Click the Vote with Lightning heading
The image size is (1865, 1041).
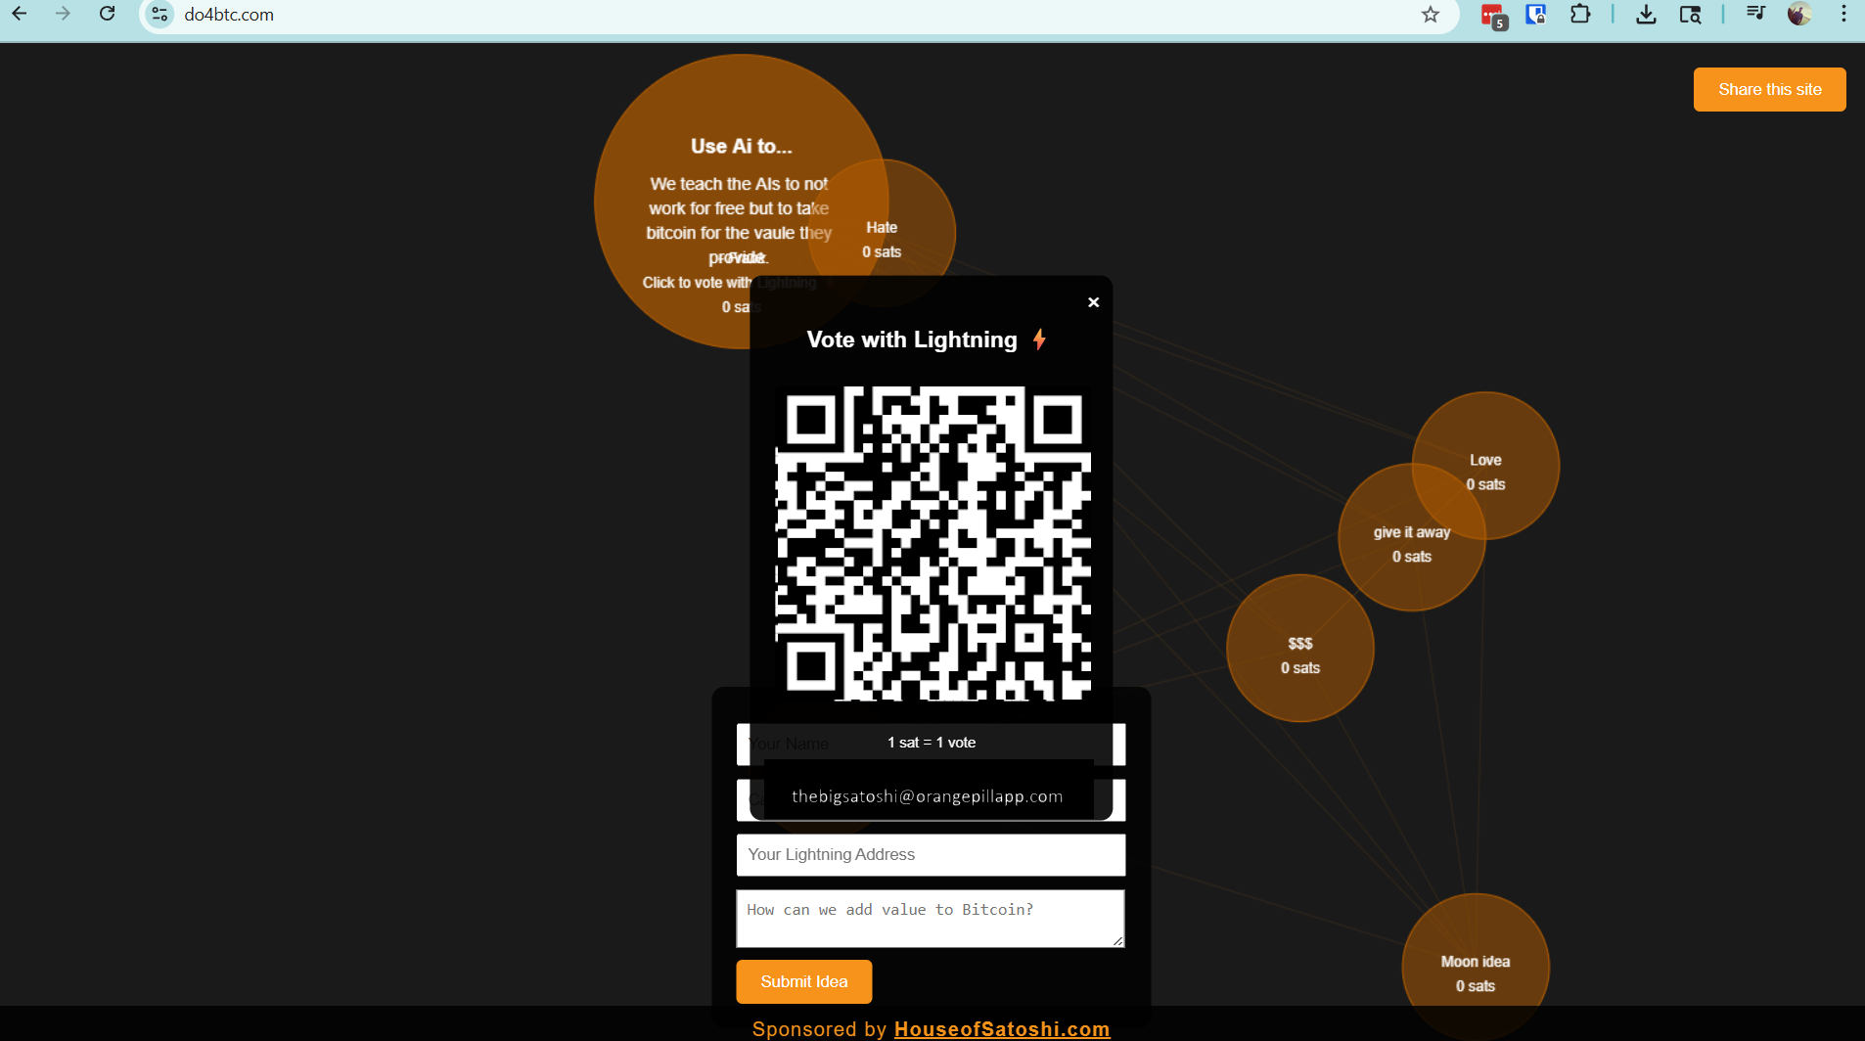pyautogui.click(x=912, y=339)
